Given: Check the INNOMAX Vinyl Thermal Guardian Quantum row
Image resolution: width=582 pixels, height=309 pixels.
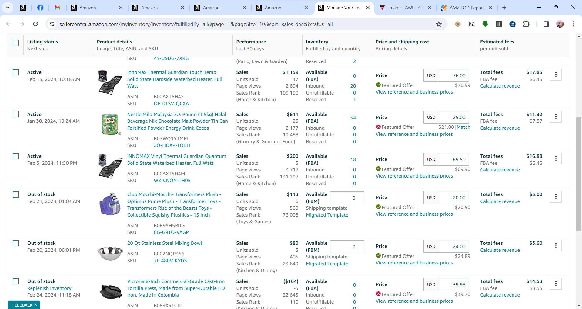Looking at the screenshot, I should coord(16,156).
